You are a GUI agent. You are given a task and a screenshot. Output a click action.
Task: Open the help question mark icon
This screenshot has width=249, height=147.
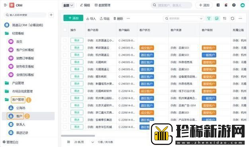pyautogui.click(x=234, y=5)
